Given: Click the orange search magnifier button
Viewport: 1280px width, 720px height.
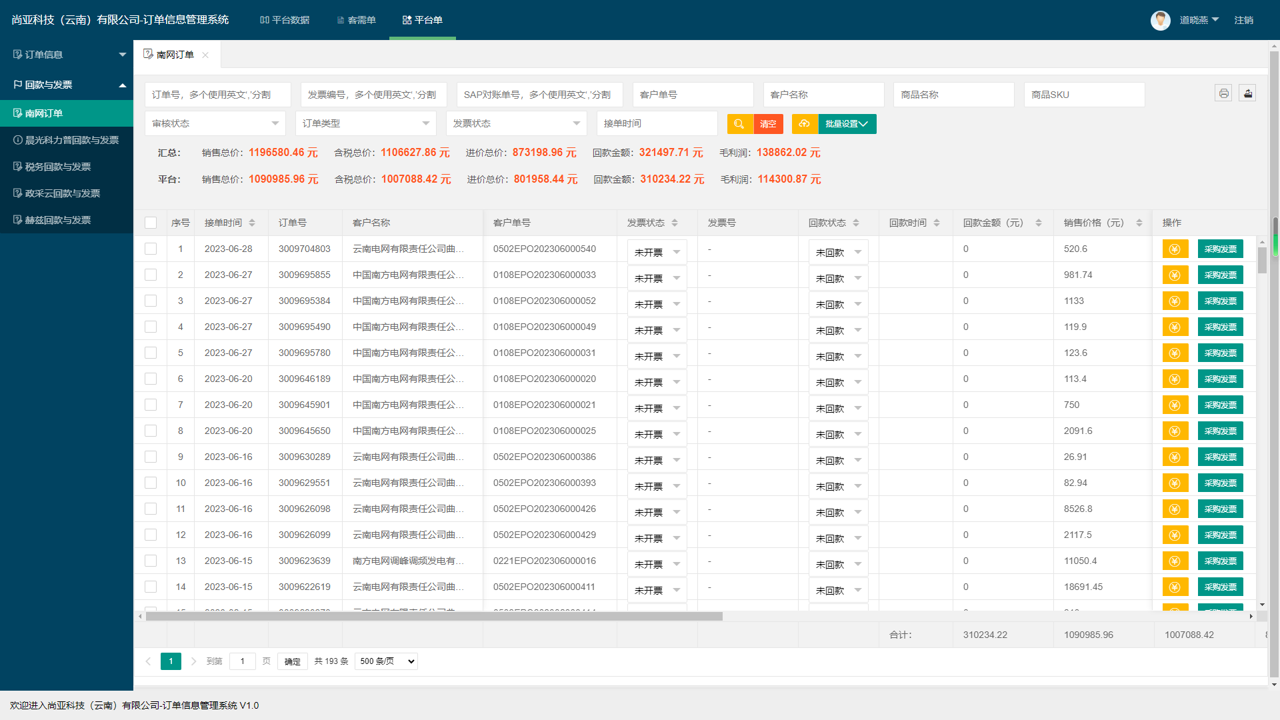Looking at the screenshot, I should 739,124.
